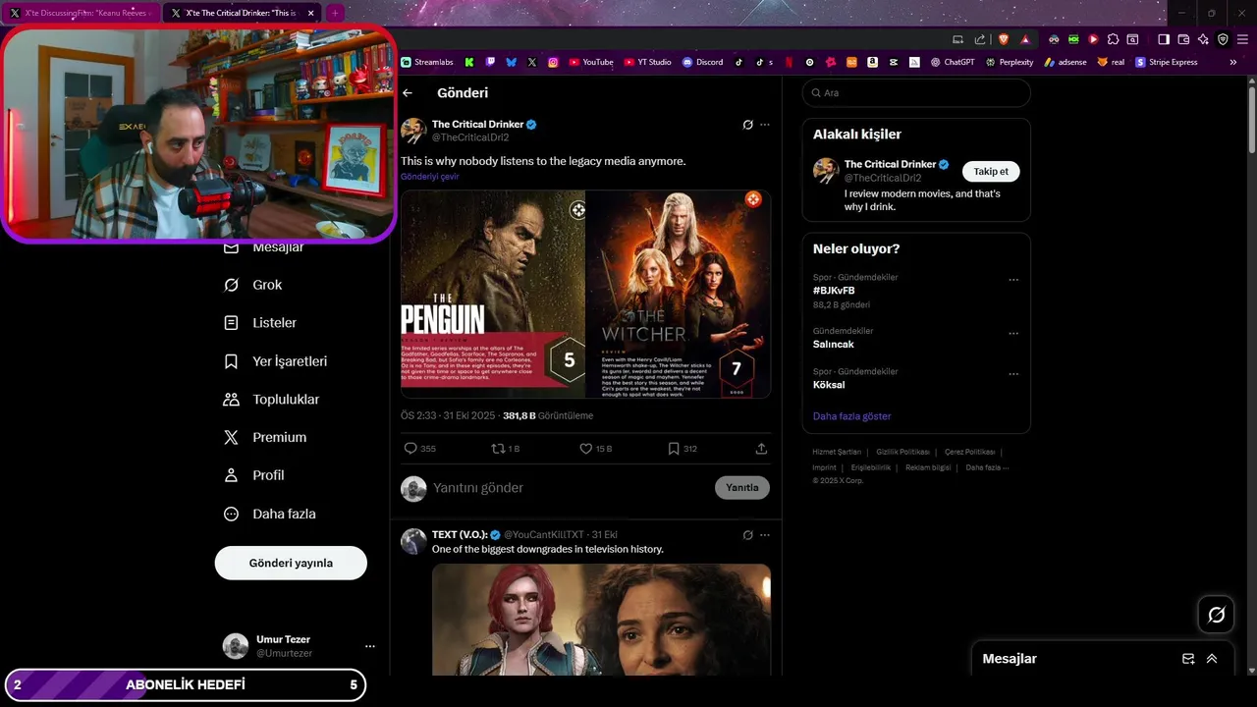Screen dimensions: 1257x707
Task: Open more options for Köksal trend
Action: (x=1013, y=374)
